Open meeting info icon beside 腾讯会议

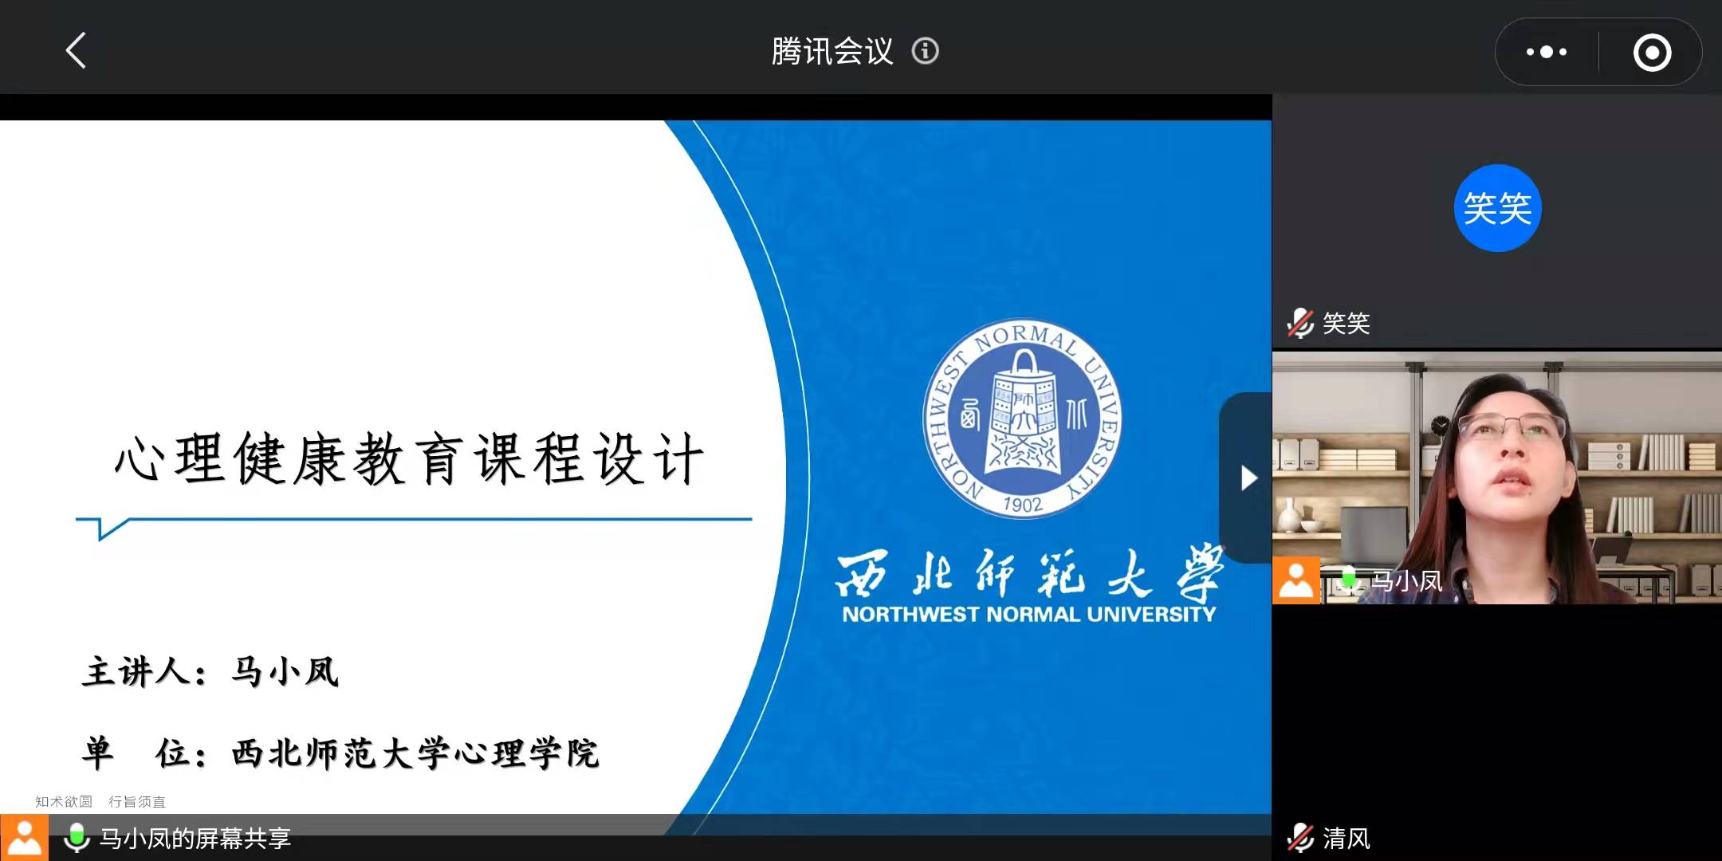[925, 51]
